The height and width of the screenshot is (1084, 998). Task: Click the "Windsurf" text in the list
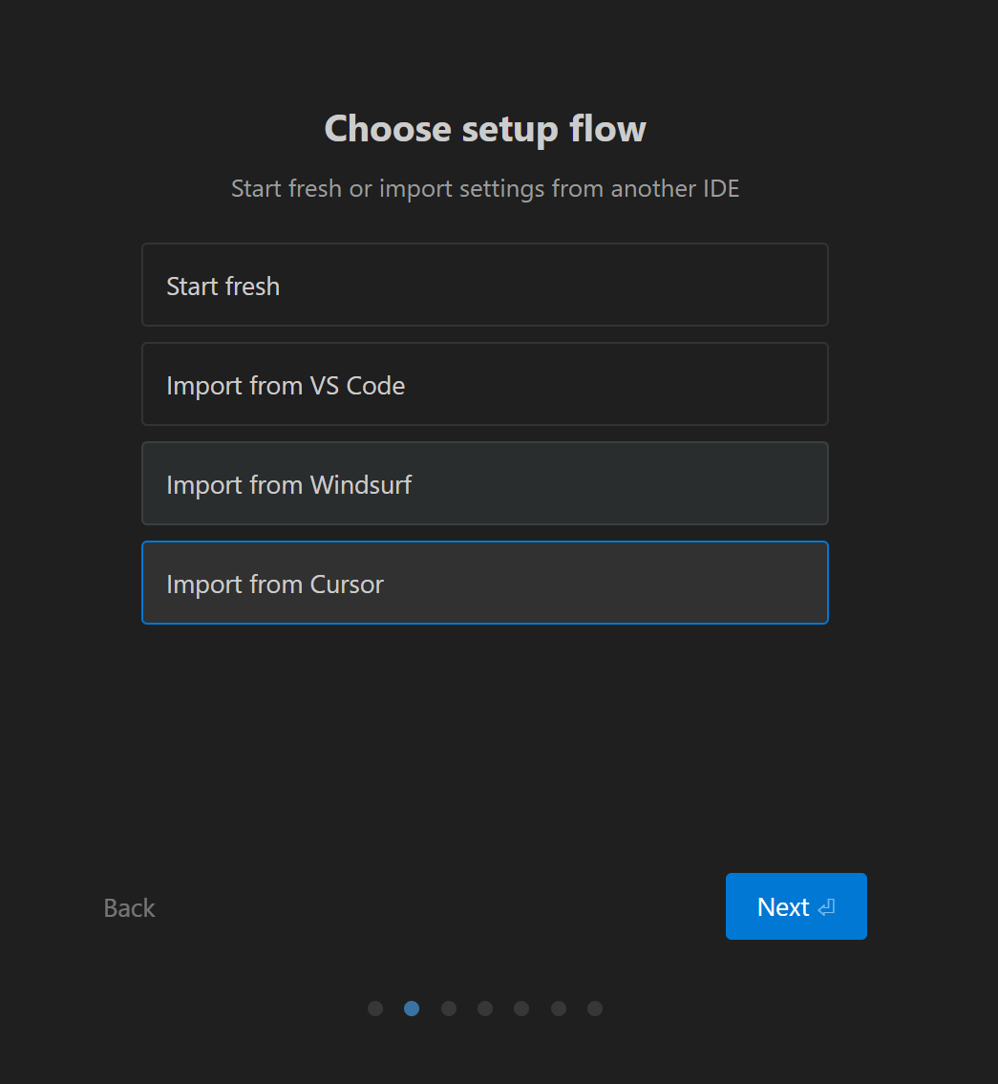[361, 485]
